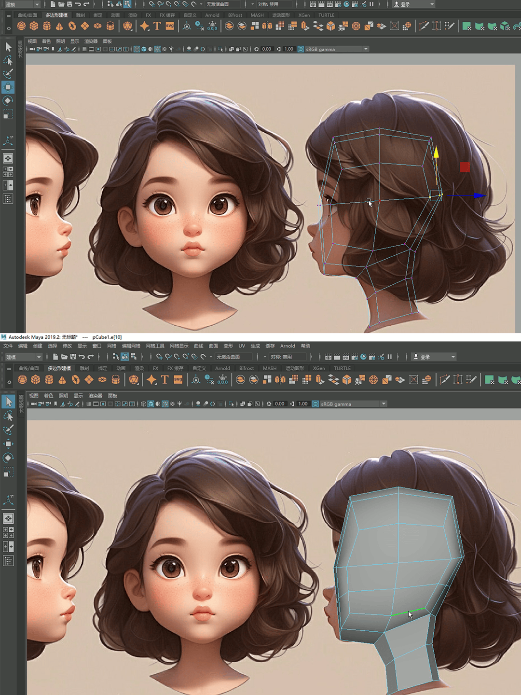Pick the Lasso Select tool in the upper toolbox
Image resolution: width=521 pixels, height=695 pixels.
click(8, 60)
